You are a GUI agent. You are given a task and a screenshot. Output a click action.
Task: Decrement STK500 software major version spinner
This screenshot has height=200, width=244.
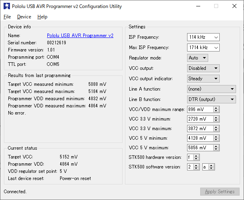[196, 168]
